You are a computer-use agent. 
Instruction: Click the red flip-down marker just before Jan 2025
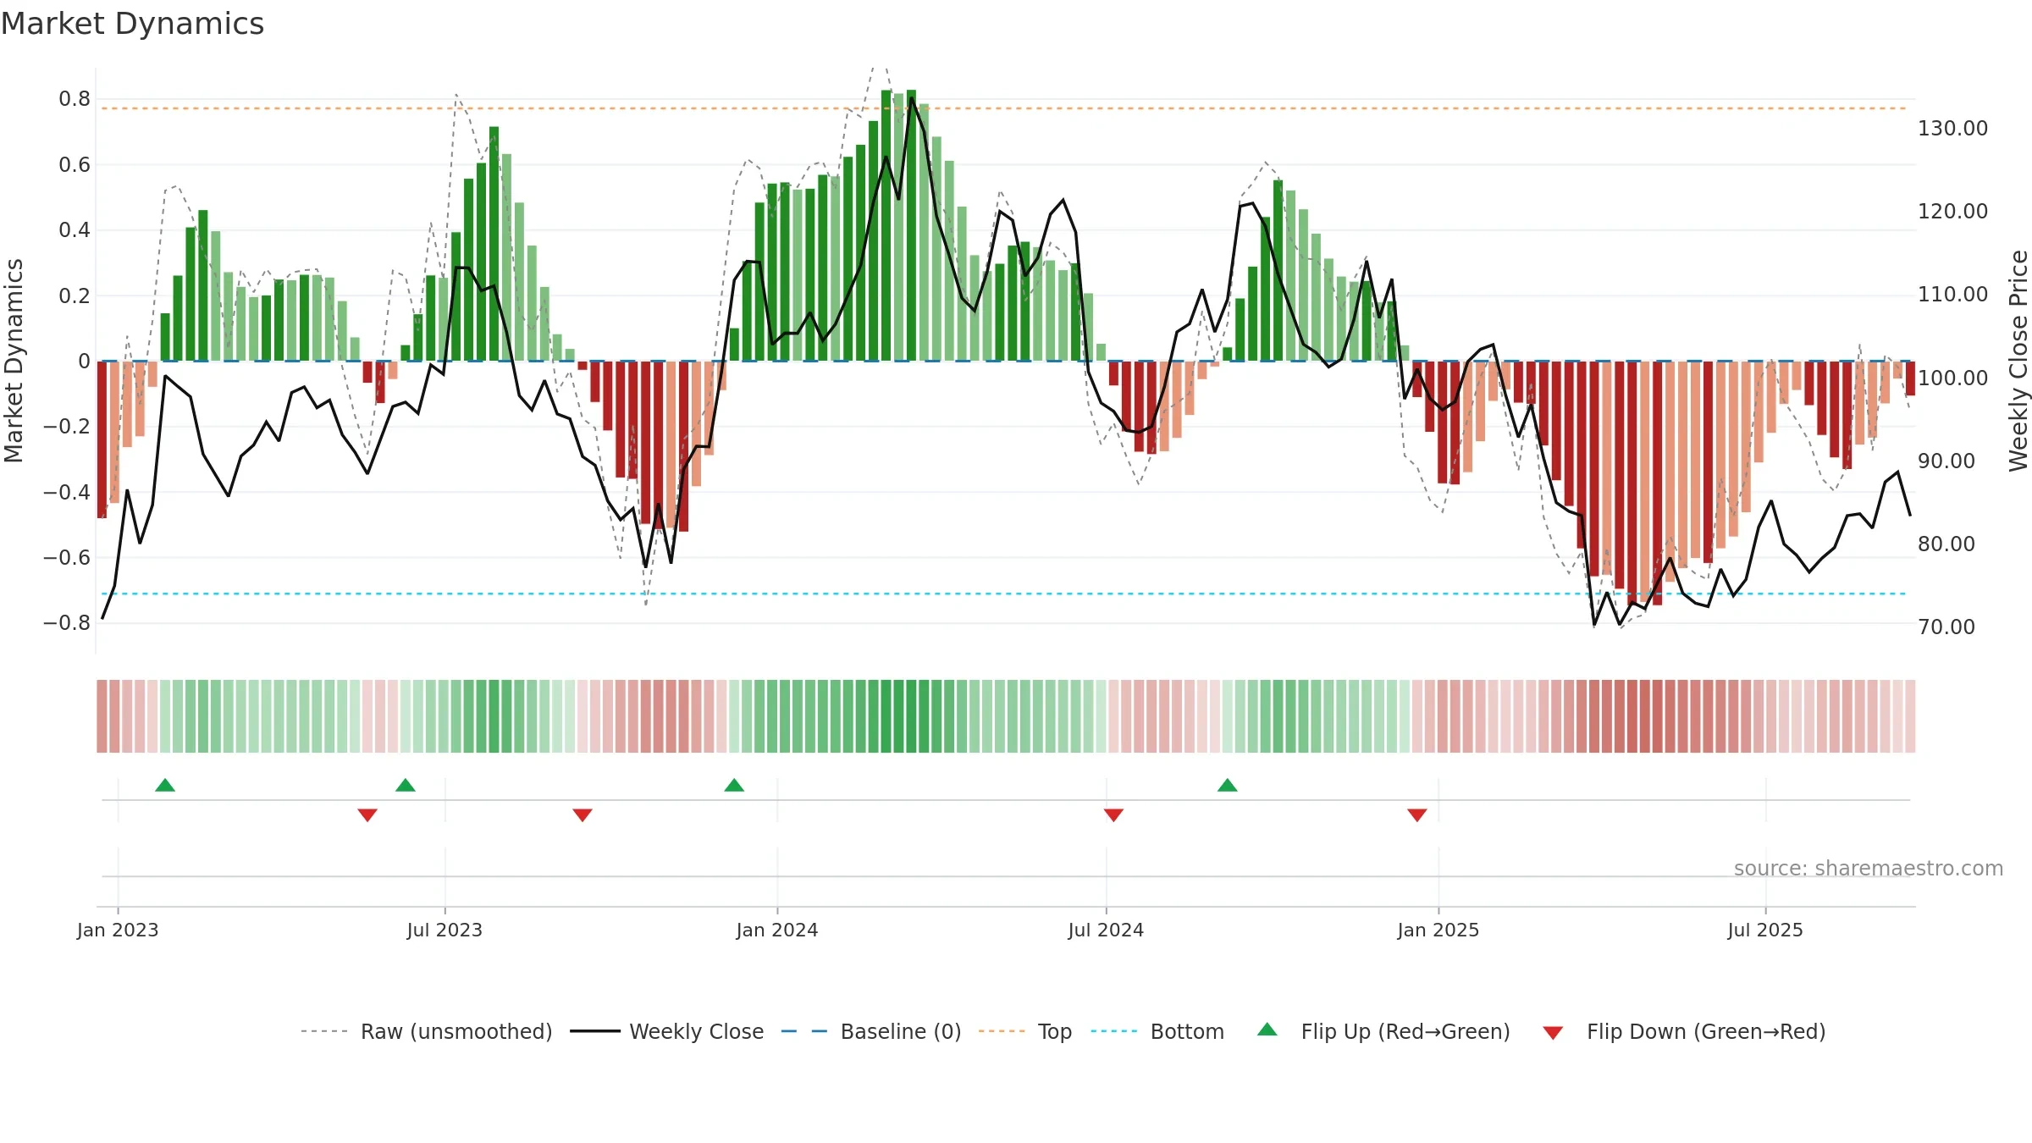[x=1417, y=815]
